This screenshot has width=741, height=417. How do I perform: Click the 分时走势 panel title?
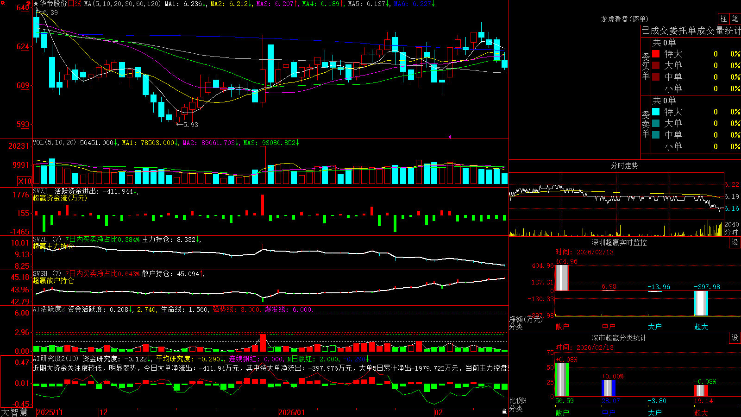pyautogui.click(x=624, y=165)
